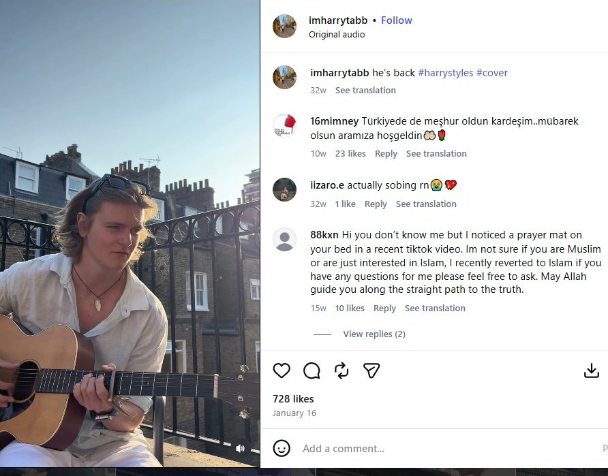608x476 pixels.
Task: Reply to iizaro.e's comment
Action: click(376, 204)
